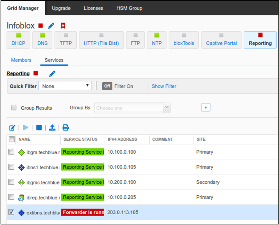Open the bloxTools service panel
The image size is (279, 225).
(184, 40)
